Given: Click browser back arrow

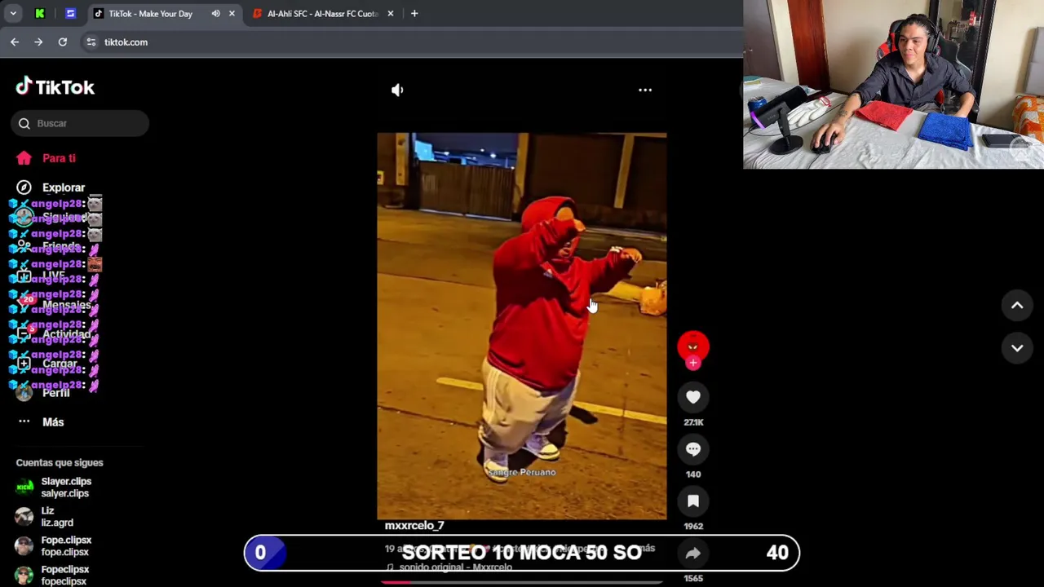Looking at the screenshot, I should coord(15,42).
